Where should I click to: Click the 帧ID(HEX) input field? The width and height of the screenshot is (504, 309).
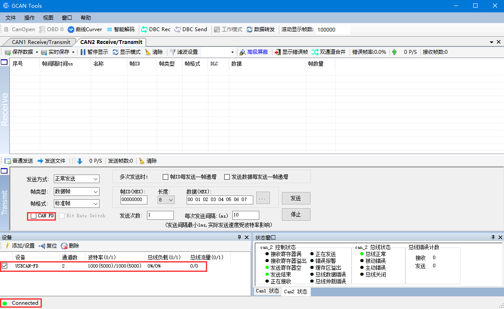tap(134, 200)
